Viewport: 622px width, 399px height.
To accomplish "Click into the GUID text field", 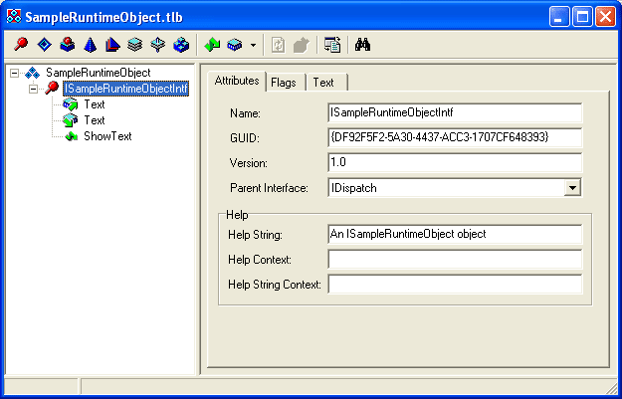I will click(454, 137).
